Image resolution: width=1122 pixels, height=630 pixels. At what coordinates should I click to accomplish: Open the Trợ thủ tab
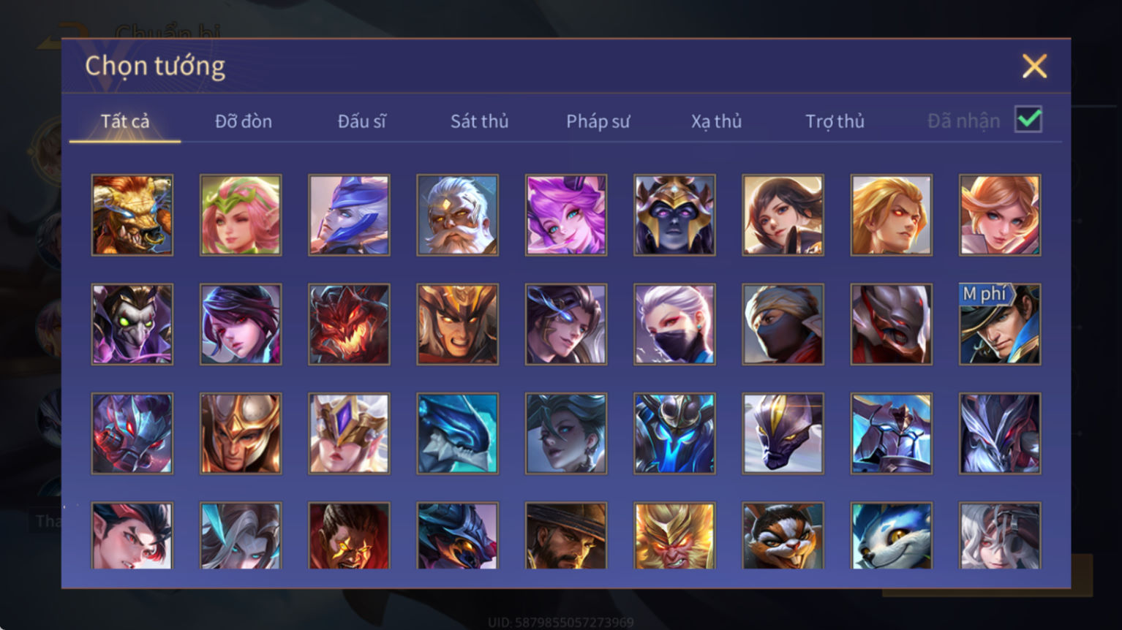[x=835, y=121]
